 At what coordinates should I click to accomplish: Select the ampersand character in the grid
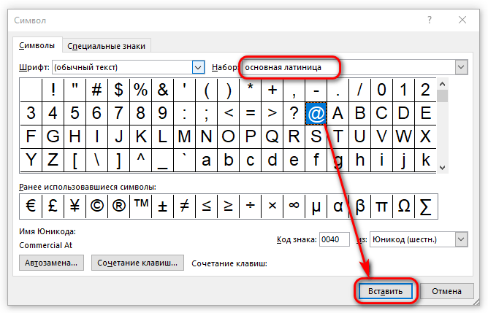(x=162, y=90)
